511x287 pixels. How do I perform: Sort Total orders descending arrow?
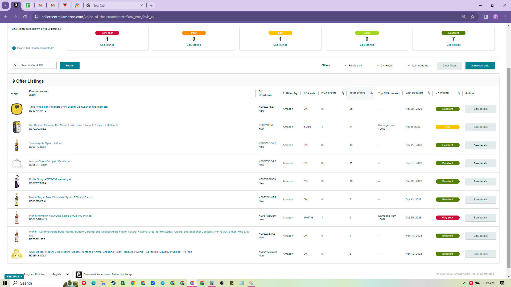coord(372,93)
